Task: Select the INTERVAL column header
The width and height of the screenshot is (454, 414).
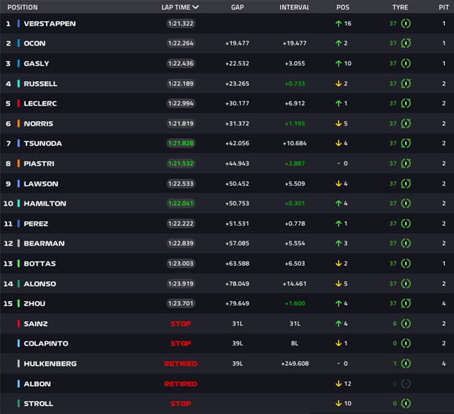Action: [294, 7]
